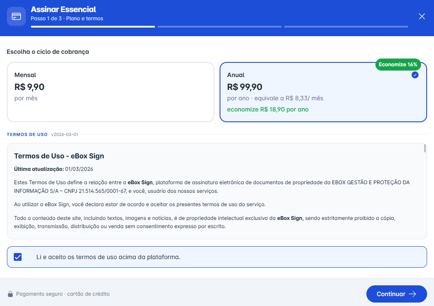Click the Economize 16% badge
434x306 pixels.
tap(398, 65)
